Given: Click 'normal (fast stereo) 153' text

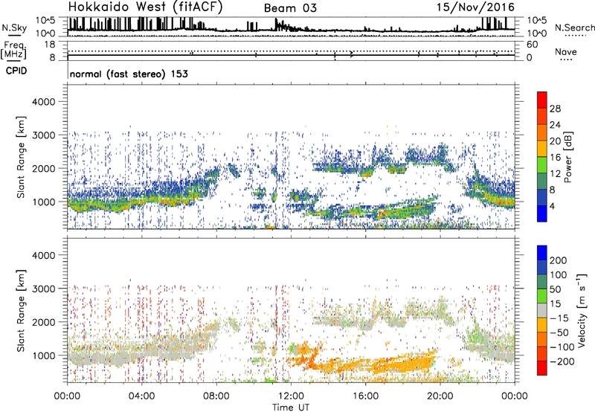Looking at the screenshot, I should tap(129, 74).
